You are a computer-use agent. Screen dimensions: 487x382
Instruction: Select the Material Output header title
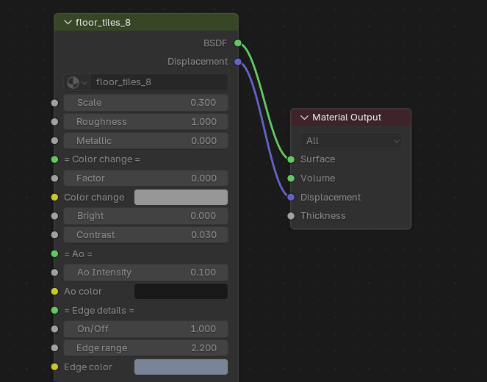(347, 118)
